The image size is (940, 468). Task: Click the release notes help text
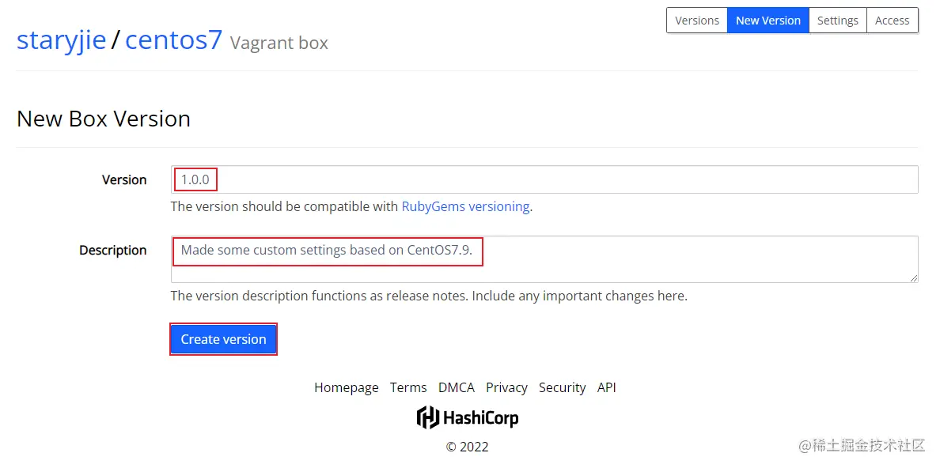click(x=429, y=296)
